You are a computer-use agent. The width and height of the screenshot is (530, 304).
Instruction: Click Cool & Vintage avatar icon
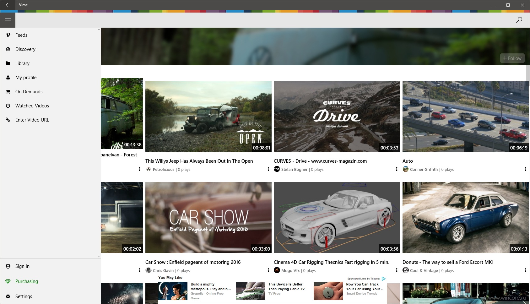(x=406, y=270)
